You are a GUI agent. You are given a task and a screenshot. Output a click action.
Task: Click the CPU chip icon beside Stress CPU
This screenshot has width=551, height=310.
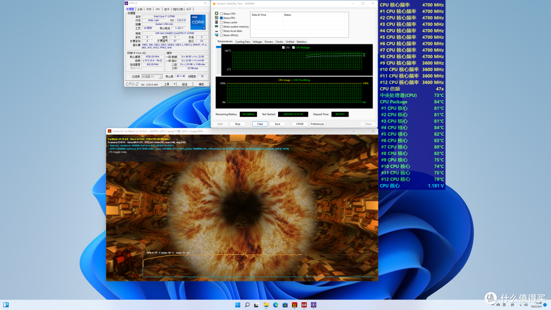(x=216, y=13)
